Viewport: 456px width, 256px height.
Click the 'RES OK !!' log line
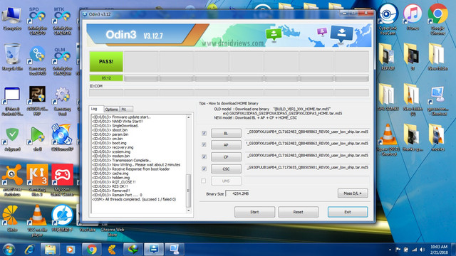(110, 186)
